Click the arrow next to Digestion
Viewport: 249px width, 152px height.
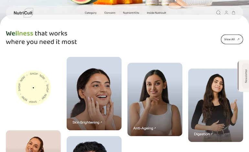click(211, 134)
